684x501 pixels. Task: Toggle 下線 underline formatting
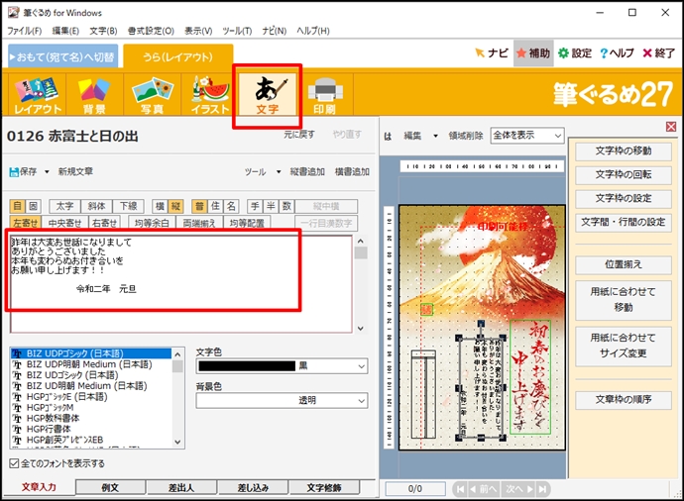click(128, 206)
